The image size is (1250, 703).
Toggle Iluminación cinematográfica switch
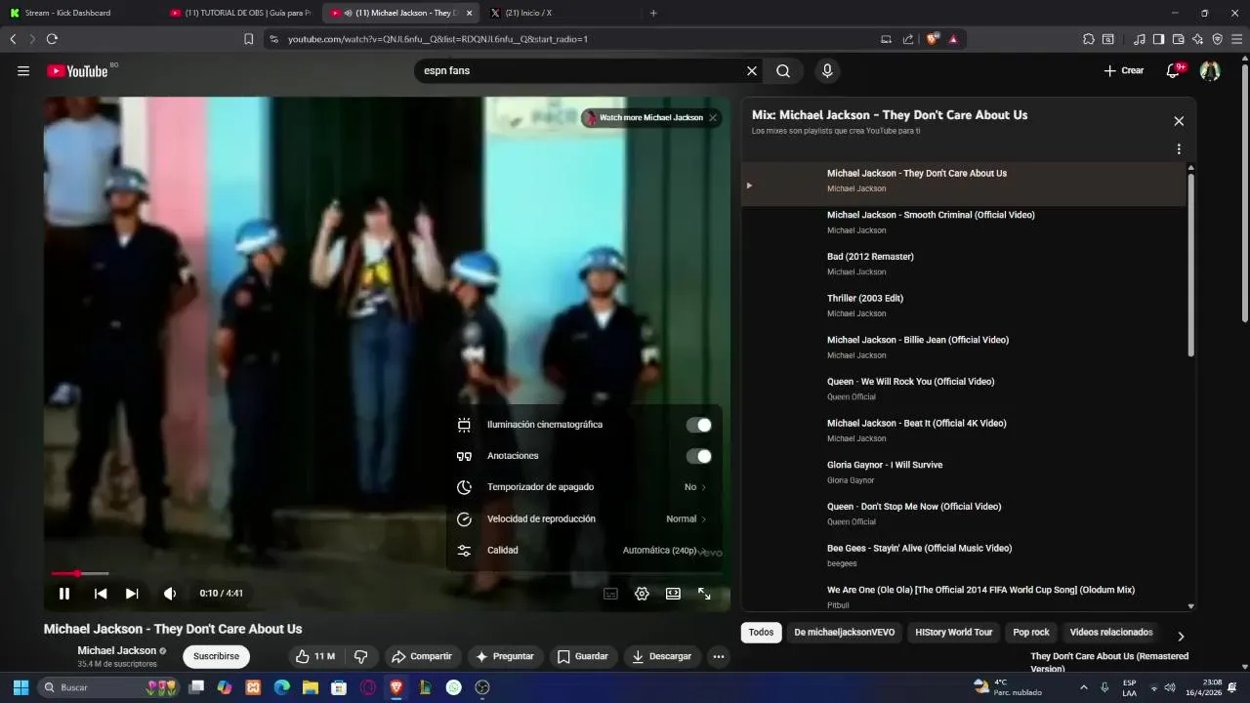698,425
